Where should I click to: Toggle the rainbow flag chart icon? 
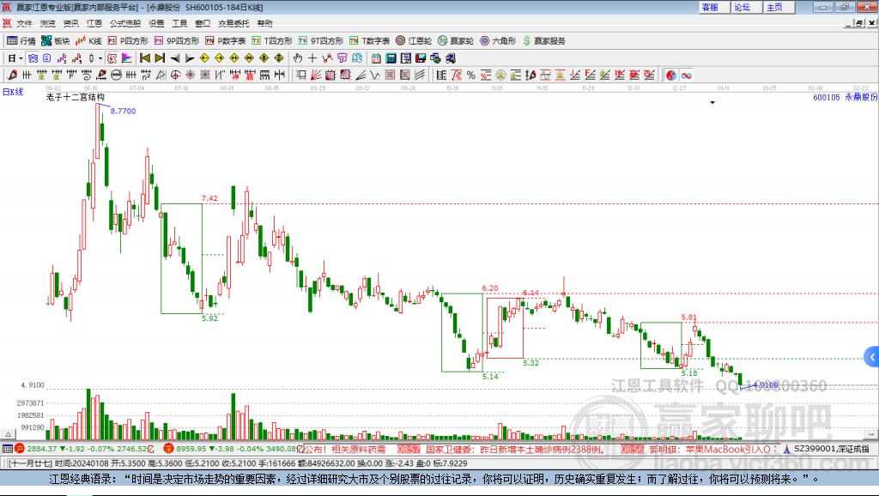[x=127, y=58]
